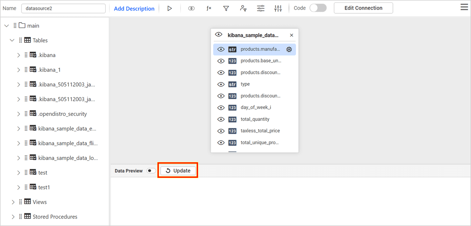Open the filter funnel icon
The height and width of the screenshot is (226, 471).
pos(226,8)
